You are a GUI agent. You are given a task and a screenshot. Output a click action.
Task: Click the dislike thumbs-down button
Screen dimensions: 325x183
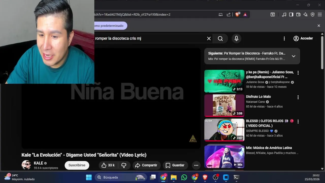pyautogui.click(x=124, y=165)
